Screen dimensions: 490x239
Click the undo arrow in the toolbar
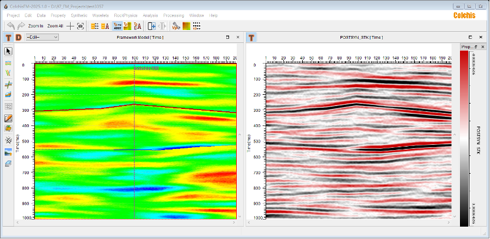[x=11, y=26]
